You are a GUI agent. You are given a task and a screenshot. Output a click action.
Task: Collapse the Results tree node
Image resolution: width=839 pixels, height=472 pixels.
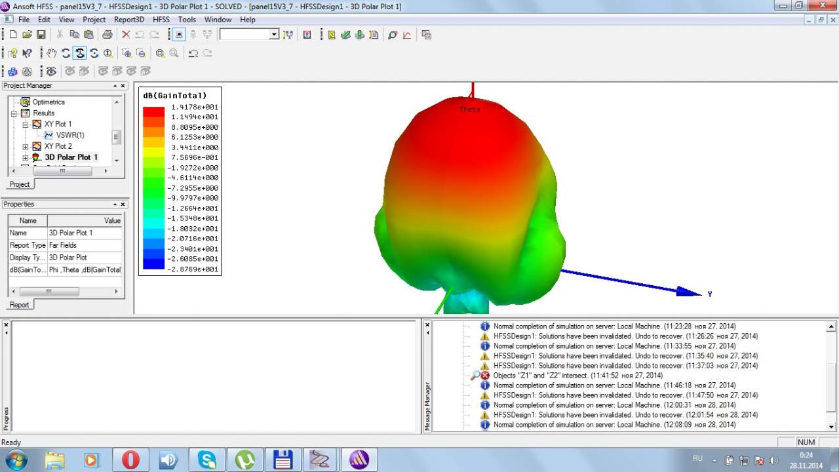point(14,113)
